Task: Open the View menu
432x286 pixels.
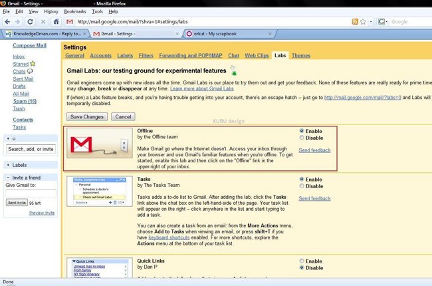Action: (x=33, y=11)
